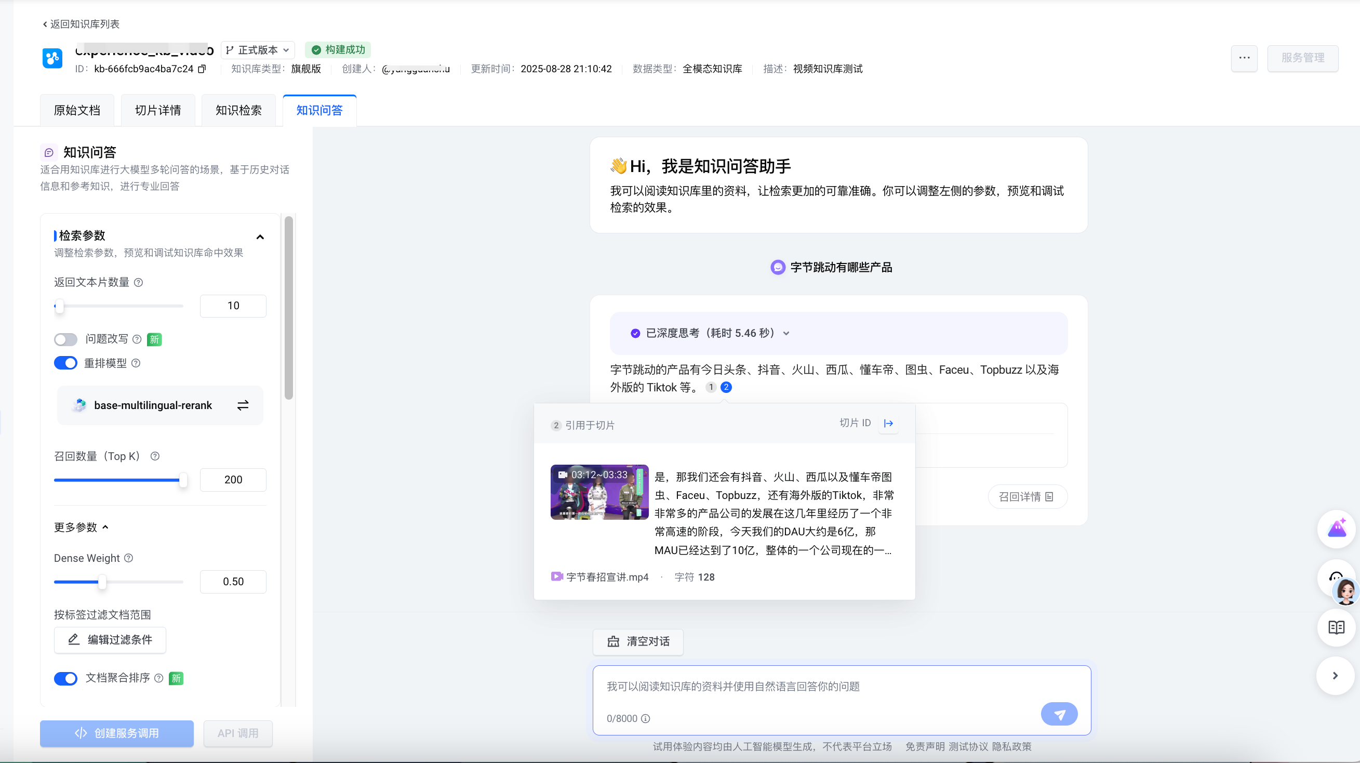The image size is (1360, 763).
Task: Turn off 文档聚合排序
Action: point(65,678)
